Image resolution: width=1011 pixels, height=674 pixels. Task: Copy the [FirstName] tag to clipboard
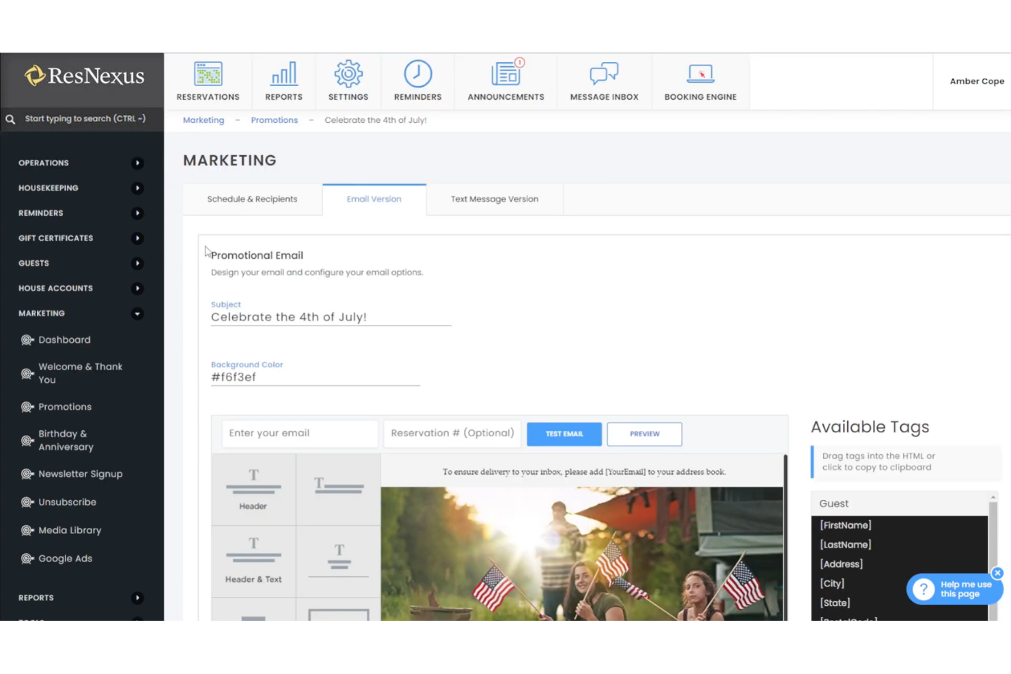click(x=845, y=525)
